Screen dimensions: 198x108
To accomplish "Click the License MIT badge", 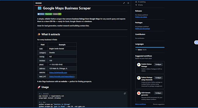I will 57,14.
